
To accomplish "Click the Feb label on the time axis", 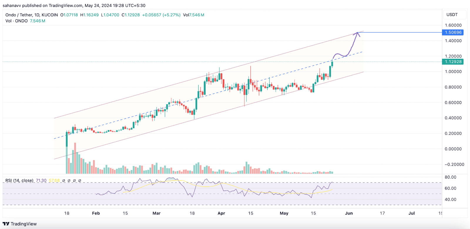I will (x=96, y=213).
